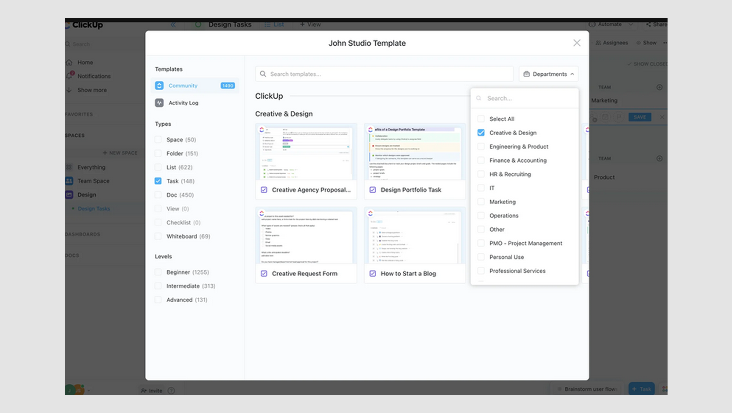Viewport: 732px width, 413px height.
Task: Click the Home icon in the sidebar
Action: [69, 62]
